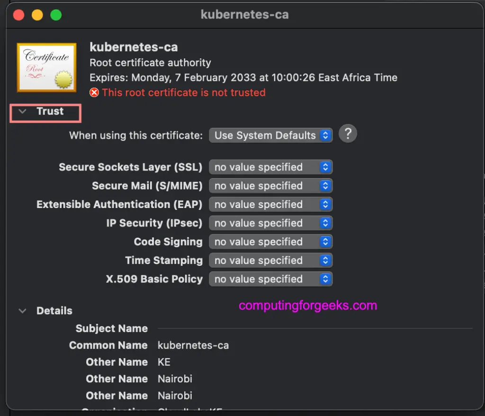Viewport: 485px width, 416px height.
Task: Click the Other Name value KE
Action: point(164,362)
